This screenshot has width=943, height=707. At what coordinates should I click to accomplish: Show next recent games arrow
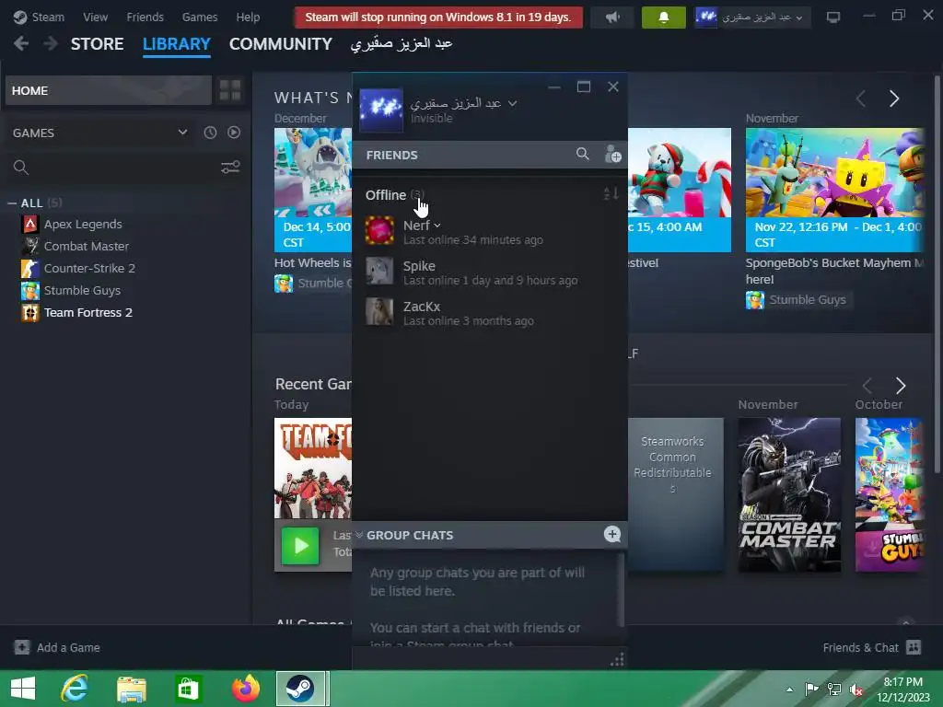(x=901, y=386)
